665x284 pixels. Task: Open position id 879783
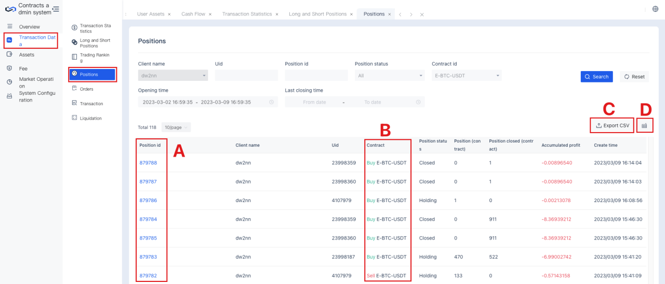[x=148, y=257]
